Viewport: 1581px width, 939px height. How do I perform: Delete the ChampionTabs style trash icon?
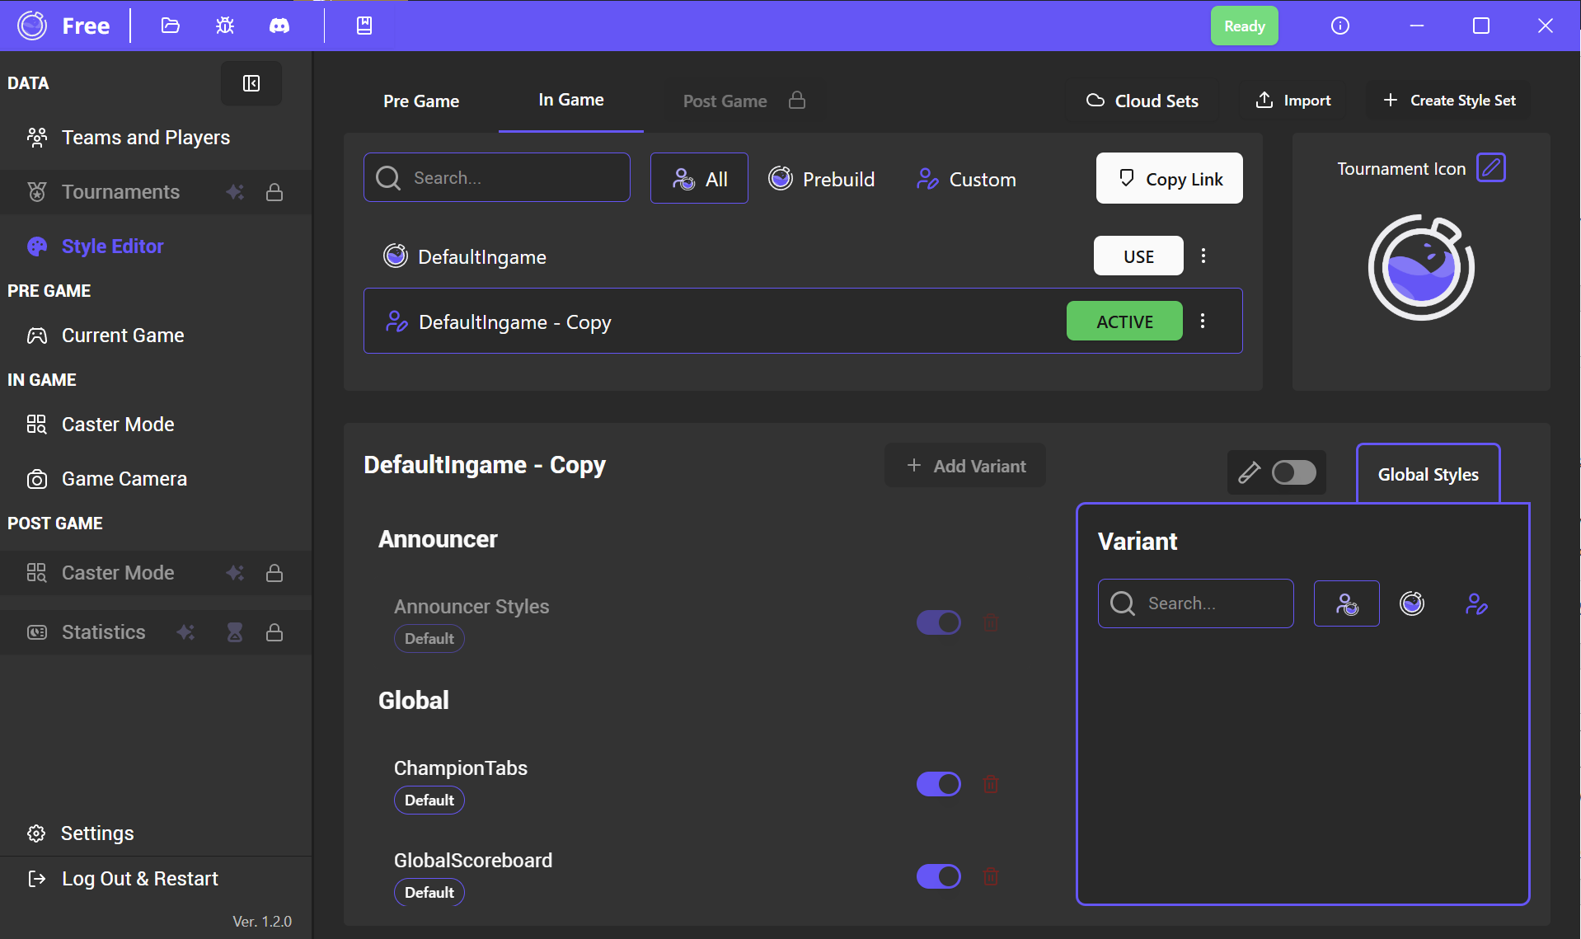coord(990,784)
